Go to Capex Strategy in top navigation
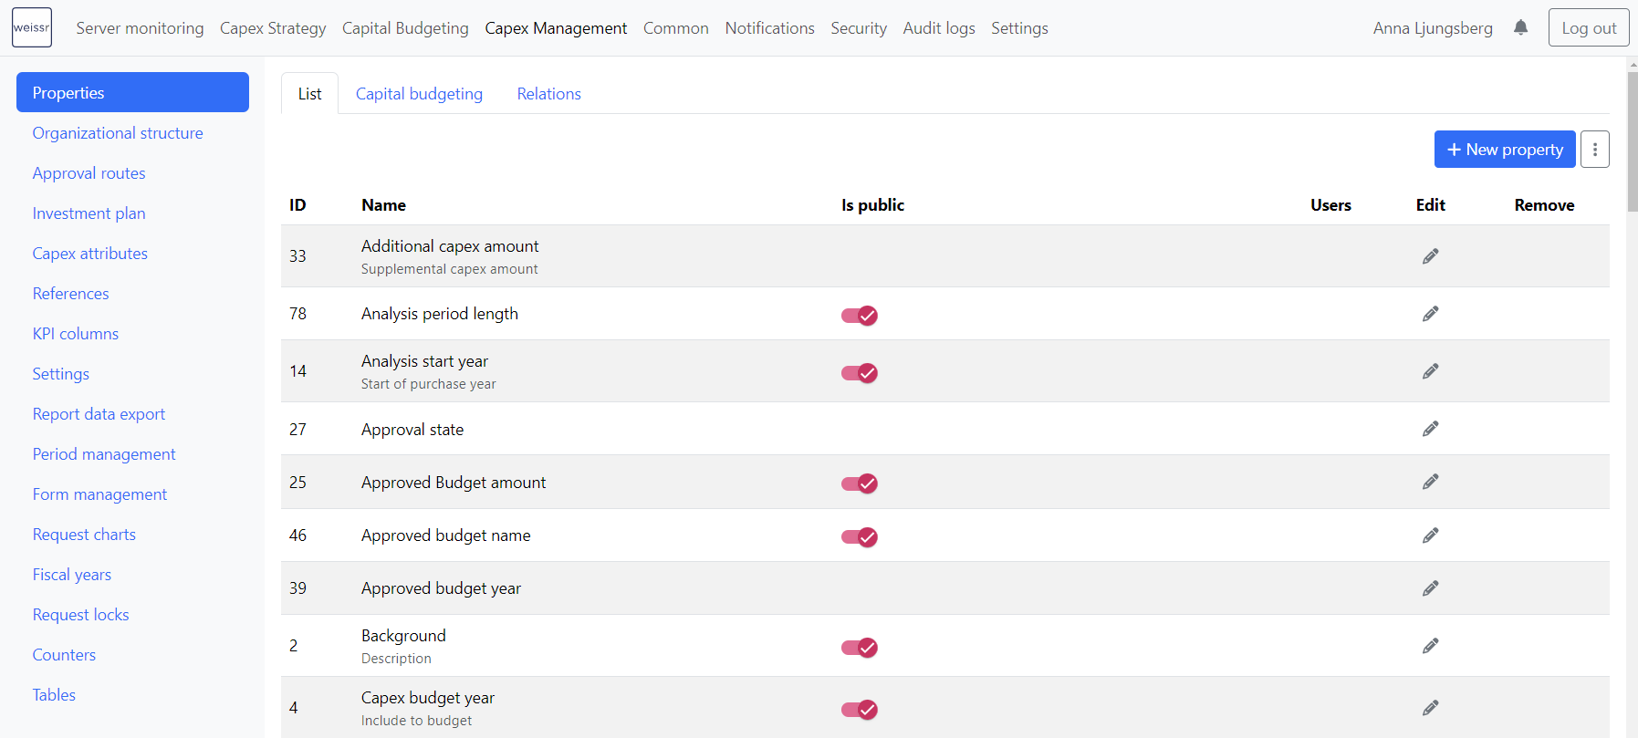The height and width of the screenshot is (738, 1638). [x=273, y=28]
